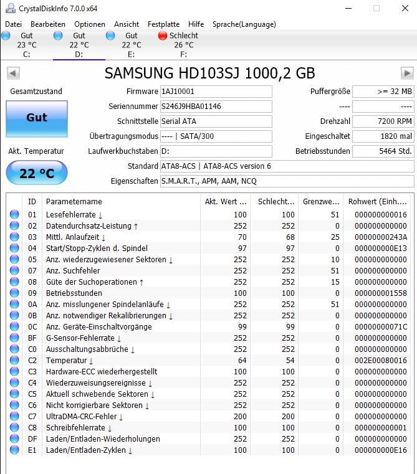The height and width of the screenshot is (474, 417).
Task: Open the Datei menu
Action: tap(13, 24)
